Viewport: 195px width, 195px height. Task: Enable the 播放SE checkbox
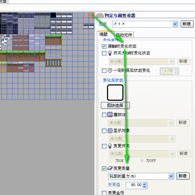click(x=104, y=115)
